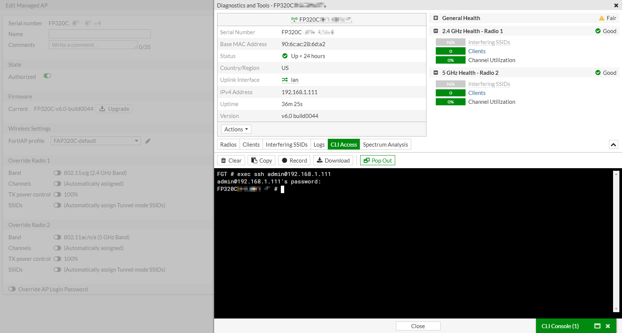Toggle Override Radio 2 TX power control
This screenshot has width=622, height=333.
pyautogui.click(x=57, y=259)
